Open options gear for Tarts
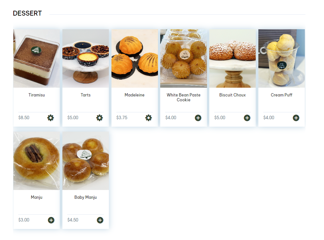Screen dimensions: 324x240 (x=99, y=118)
